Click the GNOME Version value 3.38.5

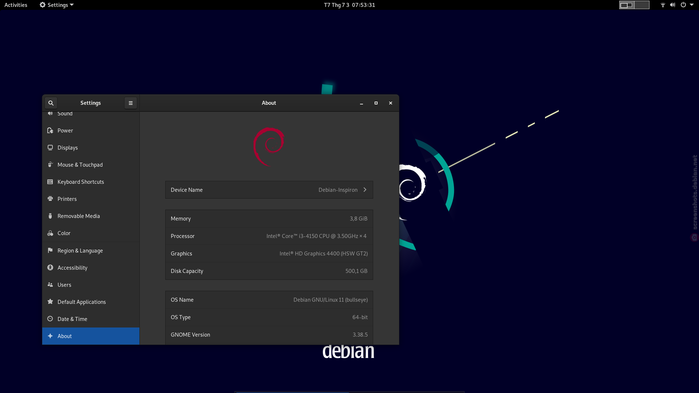tap(360, 334)
